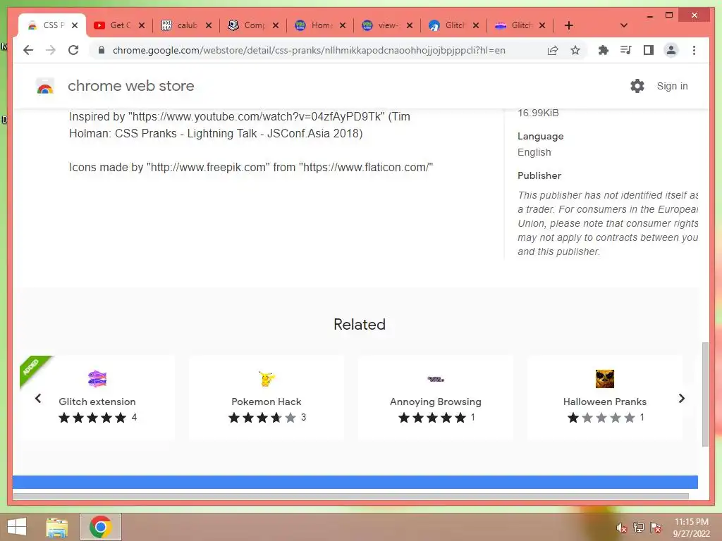The image size is (722, 541).
Task: Click the Annoying Browsing icon
Action: 436,379
